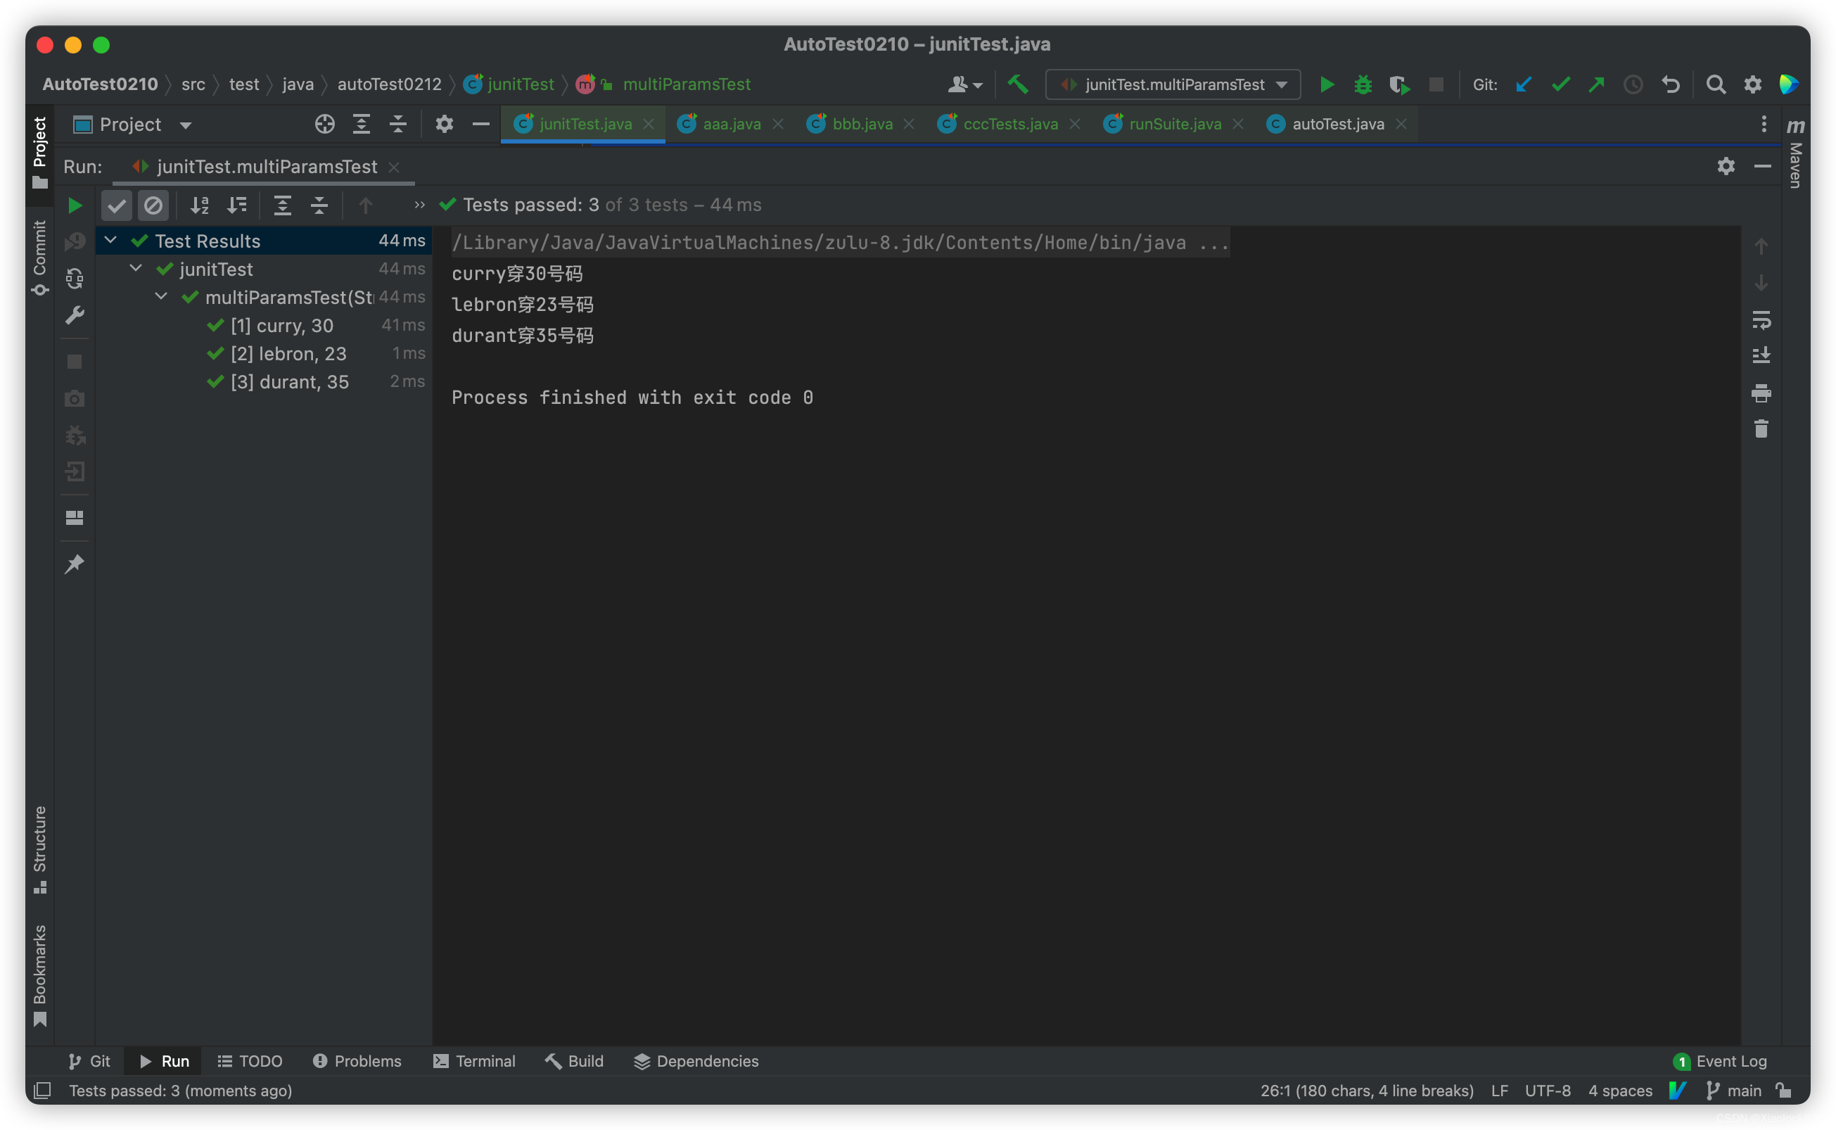Switch to runSuite.java editor tab
The height and width of the screenshot is (1130, 1836).
click(1174, 124)
